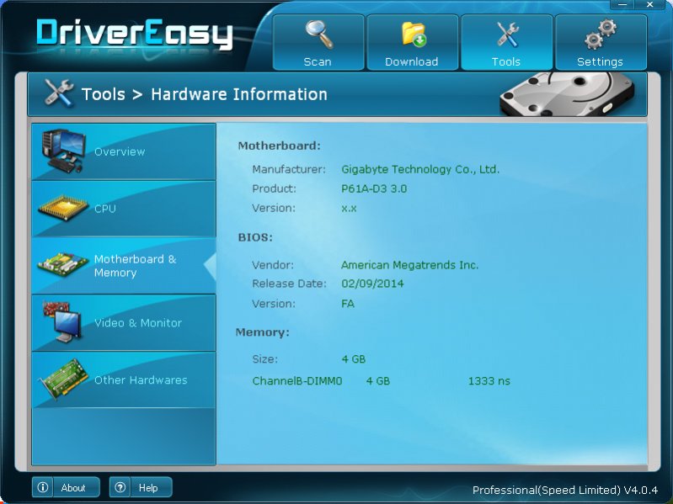Switch to the Download tab label

tap(412, 61)
